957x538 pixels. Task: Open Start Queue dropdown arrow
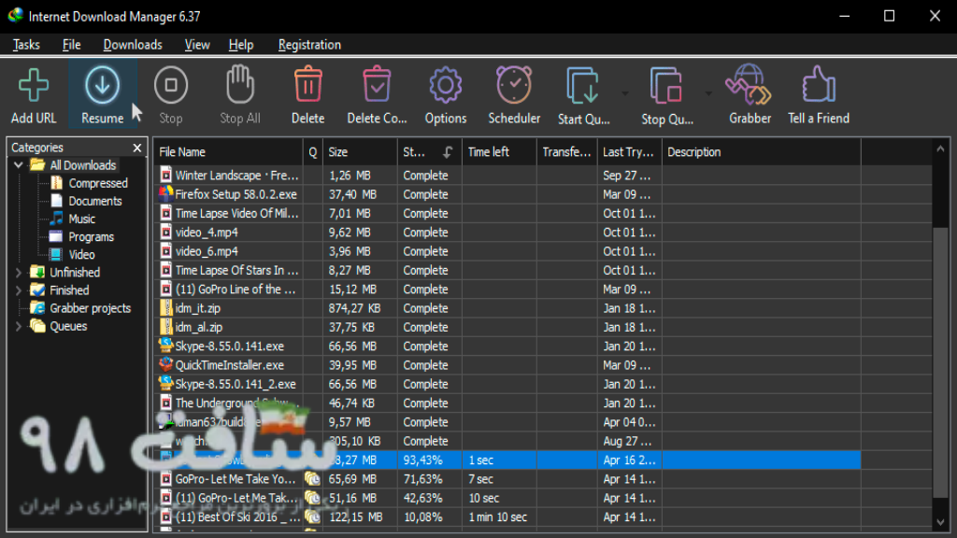625,93
